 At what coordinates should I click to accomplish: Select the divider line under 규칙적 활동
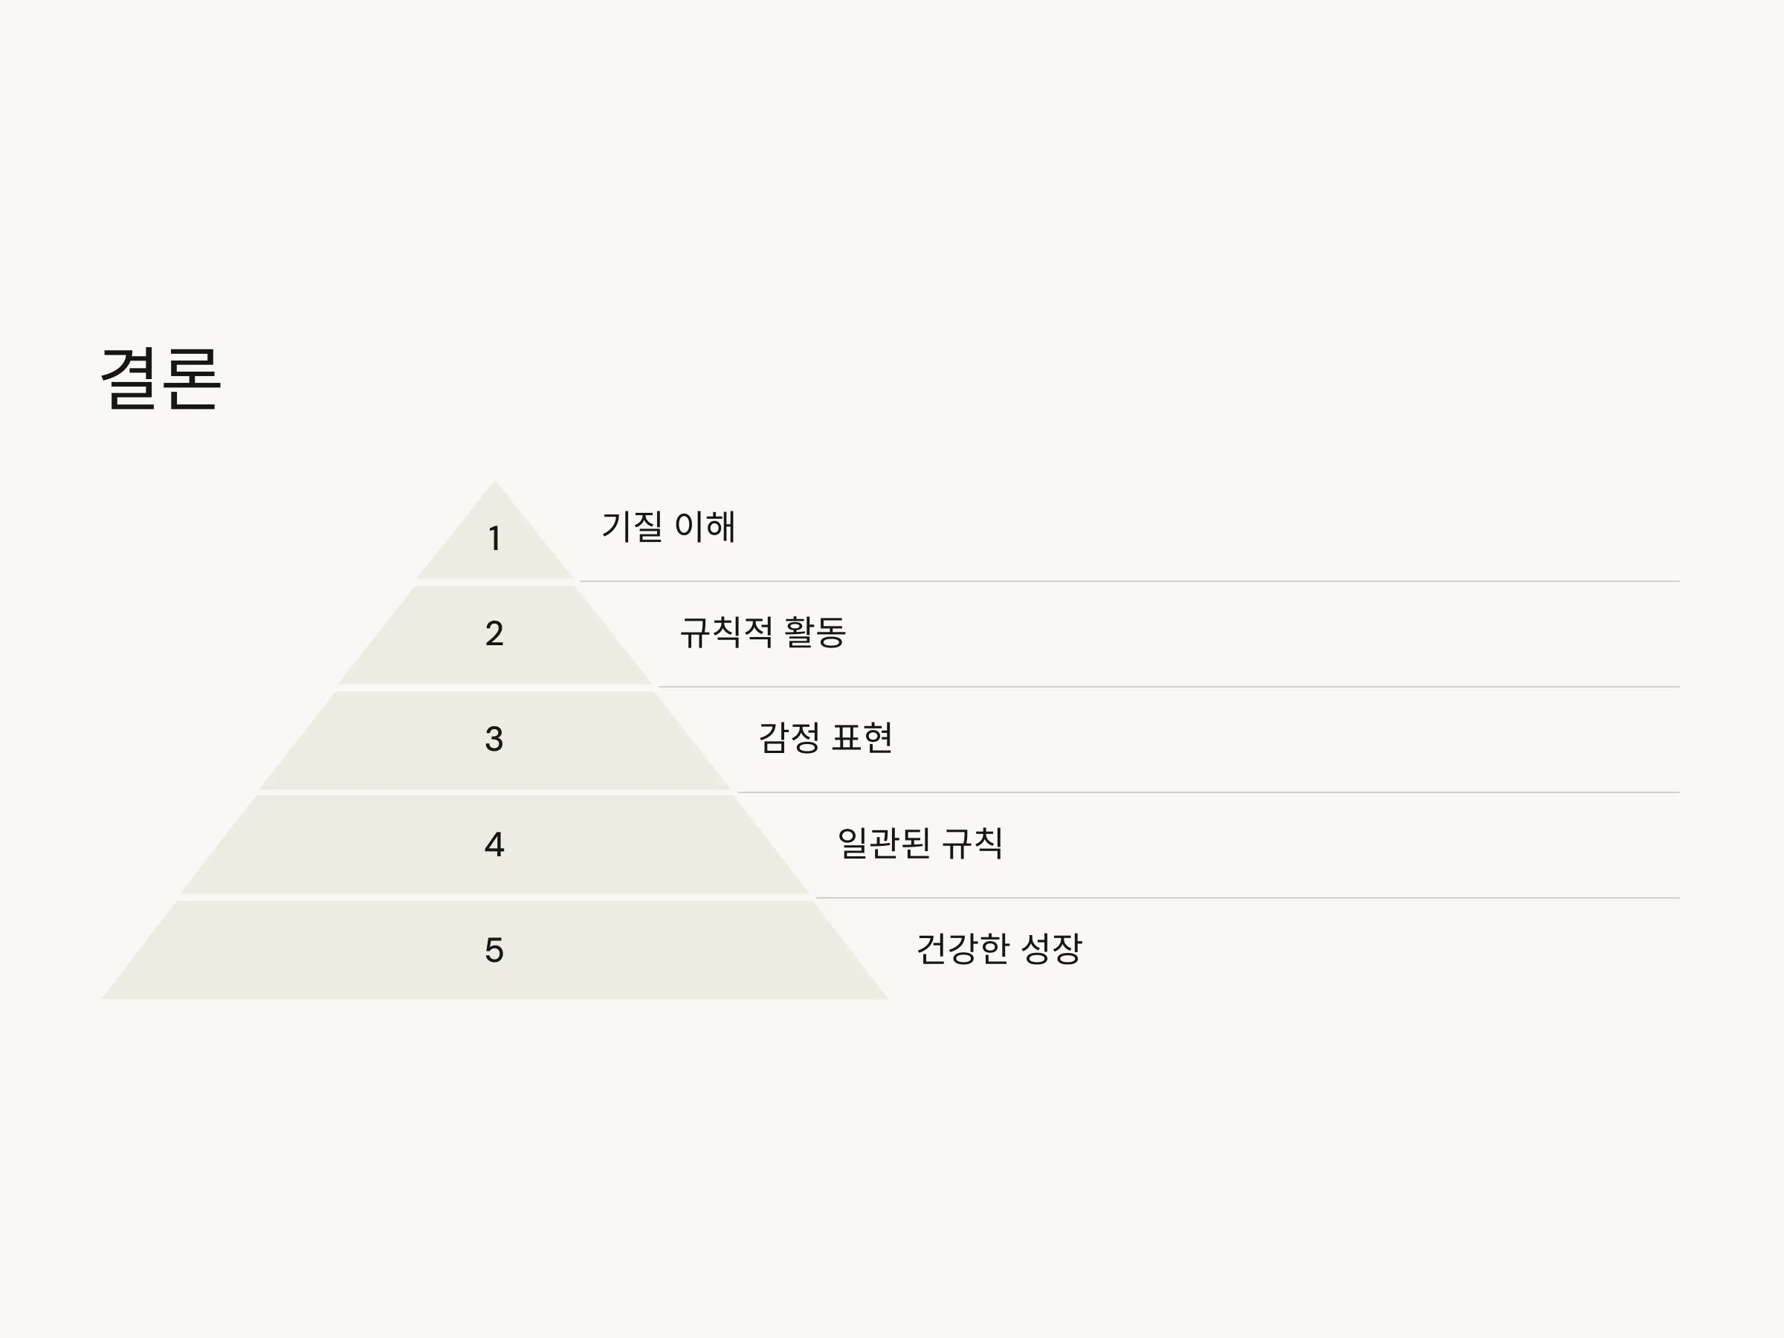[1169, 686]
